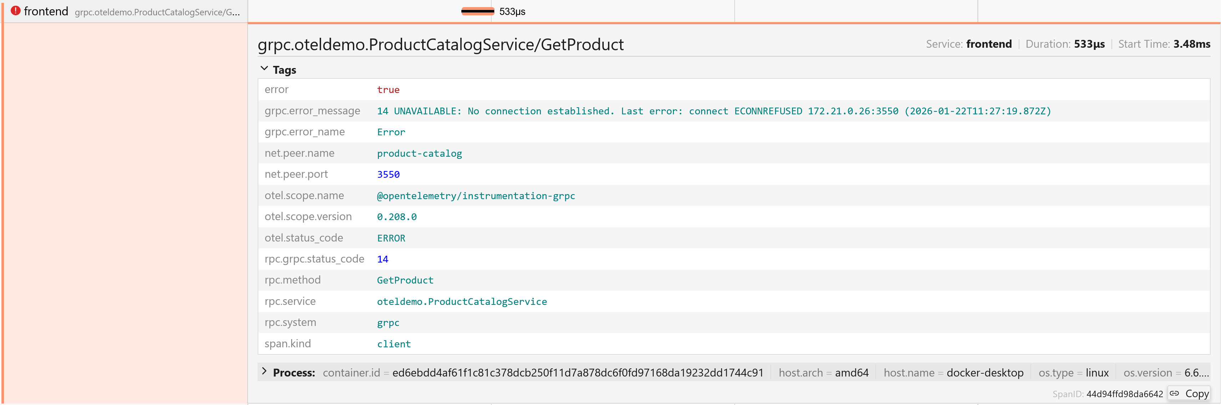Copy the span deep link

click(1196, 394)
